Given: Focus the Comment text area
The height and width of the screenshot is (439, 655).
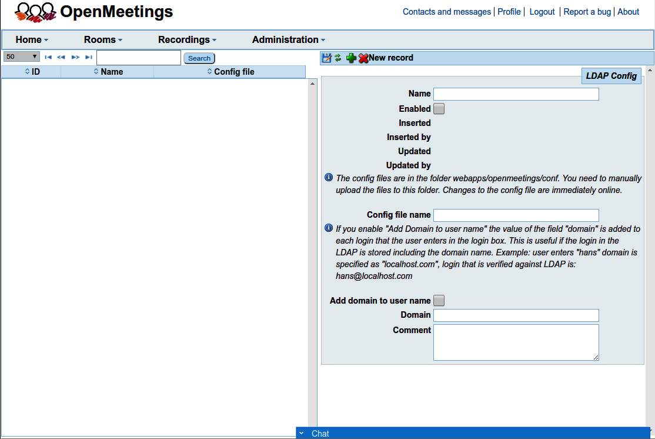Looking at the screenshot, I should point(516,342).
